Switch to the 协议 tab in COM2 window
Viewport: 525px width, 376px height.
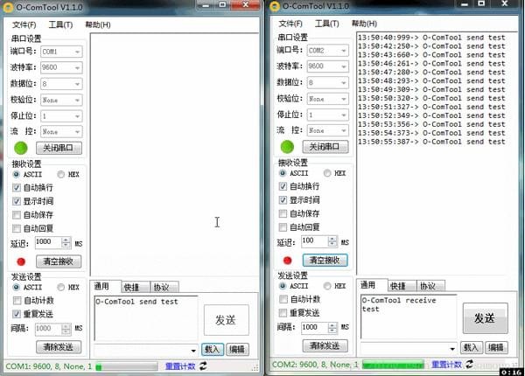point(427,286)
